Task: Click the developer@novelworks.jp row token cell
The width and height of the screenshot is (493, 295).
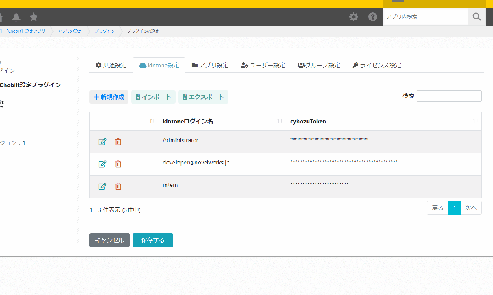Action: [383, 164]
